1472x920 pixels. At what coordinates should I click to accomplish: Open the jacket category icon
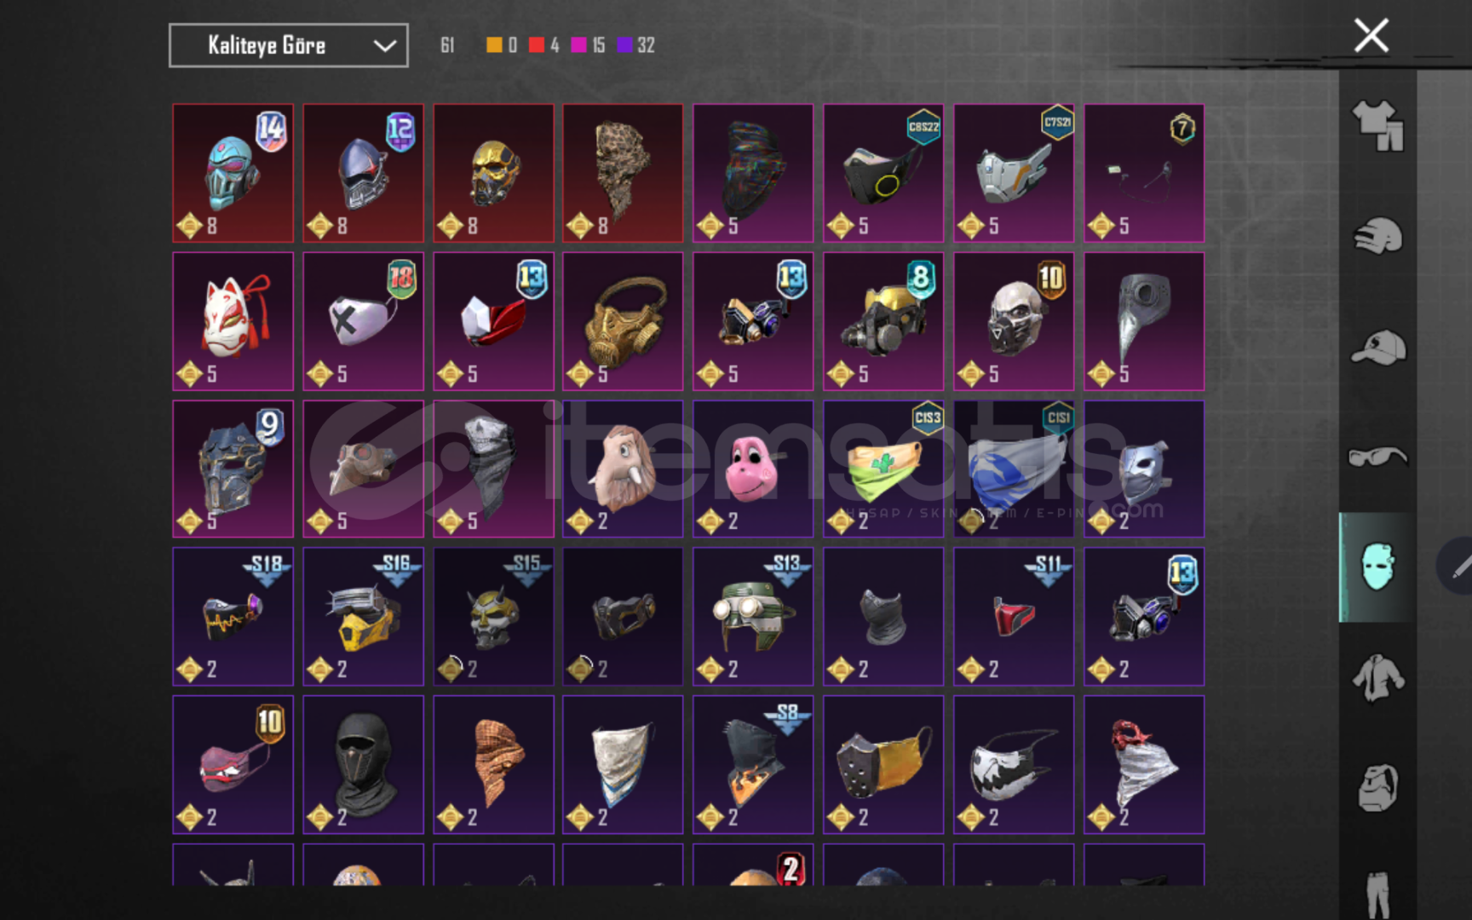[x=1377, y=677]
